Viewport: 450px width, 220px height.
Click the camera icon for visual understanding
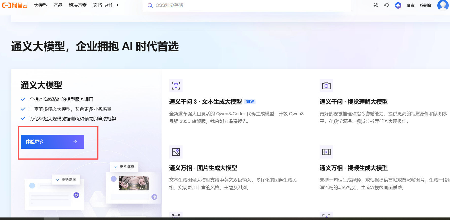tap(326, 86)
